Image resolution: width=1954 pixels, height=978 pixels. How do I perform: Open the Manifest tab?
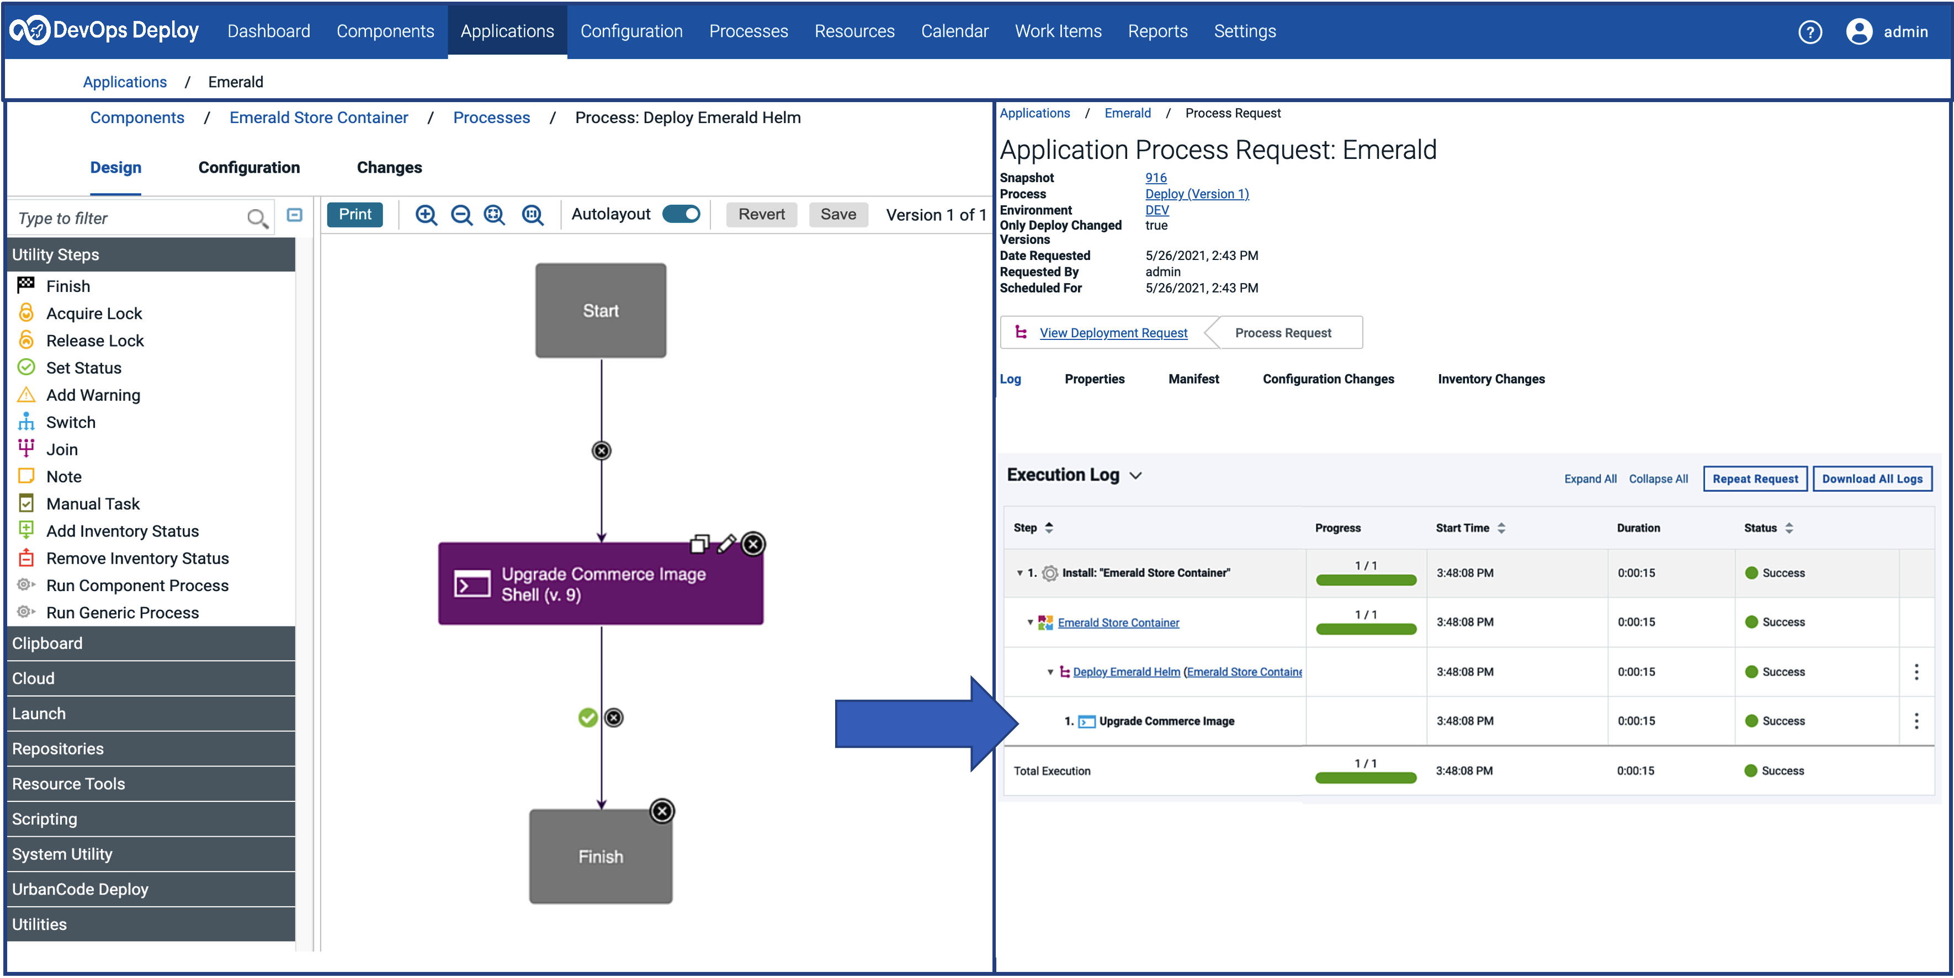(x=1193, y=379)
